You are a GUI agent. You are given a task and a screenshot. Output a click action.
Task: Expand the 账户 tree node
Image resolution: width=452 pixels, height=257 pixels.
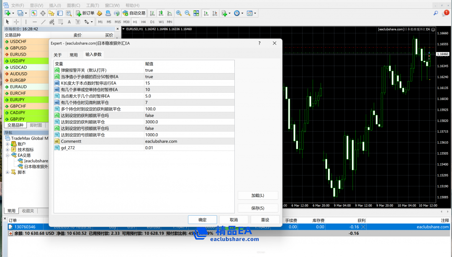8,144
